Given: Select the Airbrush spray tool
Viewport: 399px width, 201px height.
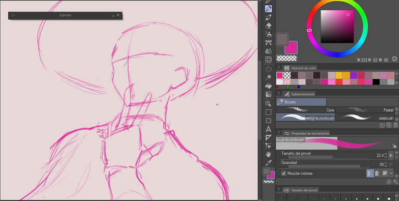Looking at the screenshot, I should (x=268, y=34).
